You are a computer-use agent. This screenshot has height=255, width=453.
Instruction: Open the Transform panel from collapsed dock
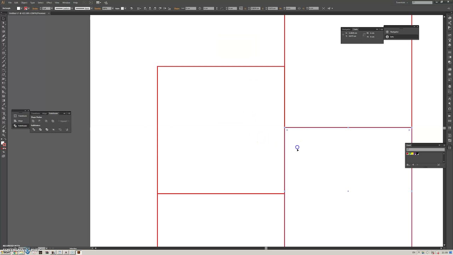click(21, 116)
